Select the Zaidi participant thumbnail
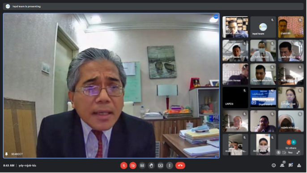 click(x=291, y=27)
